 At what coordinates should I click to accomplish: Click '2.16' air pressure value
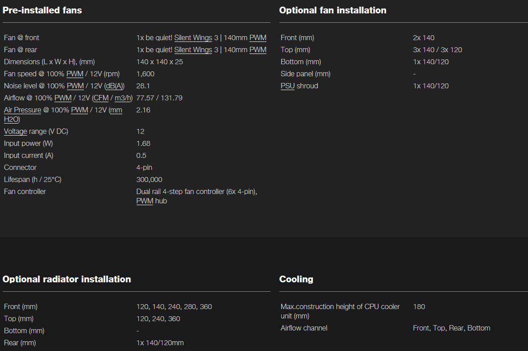[143, 110]
